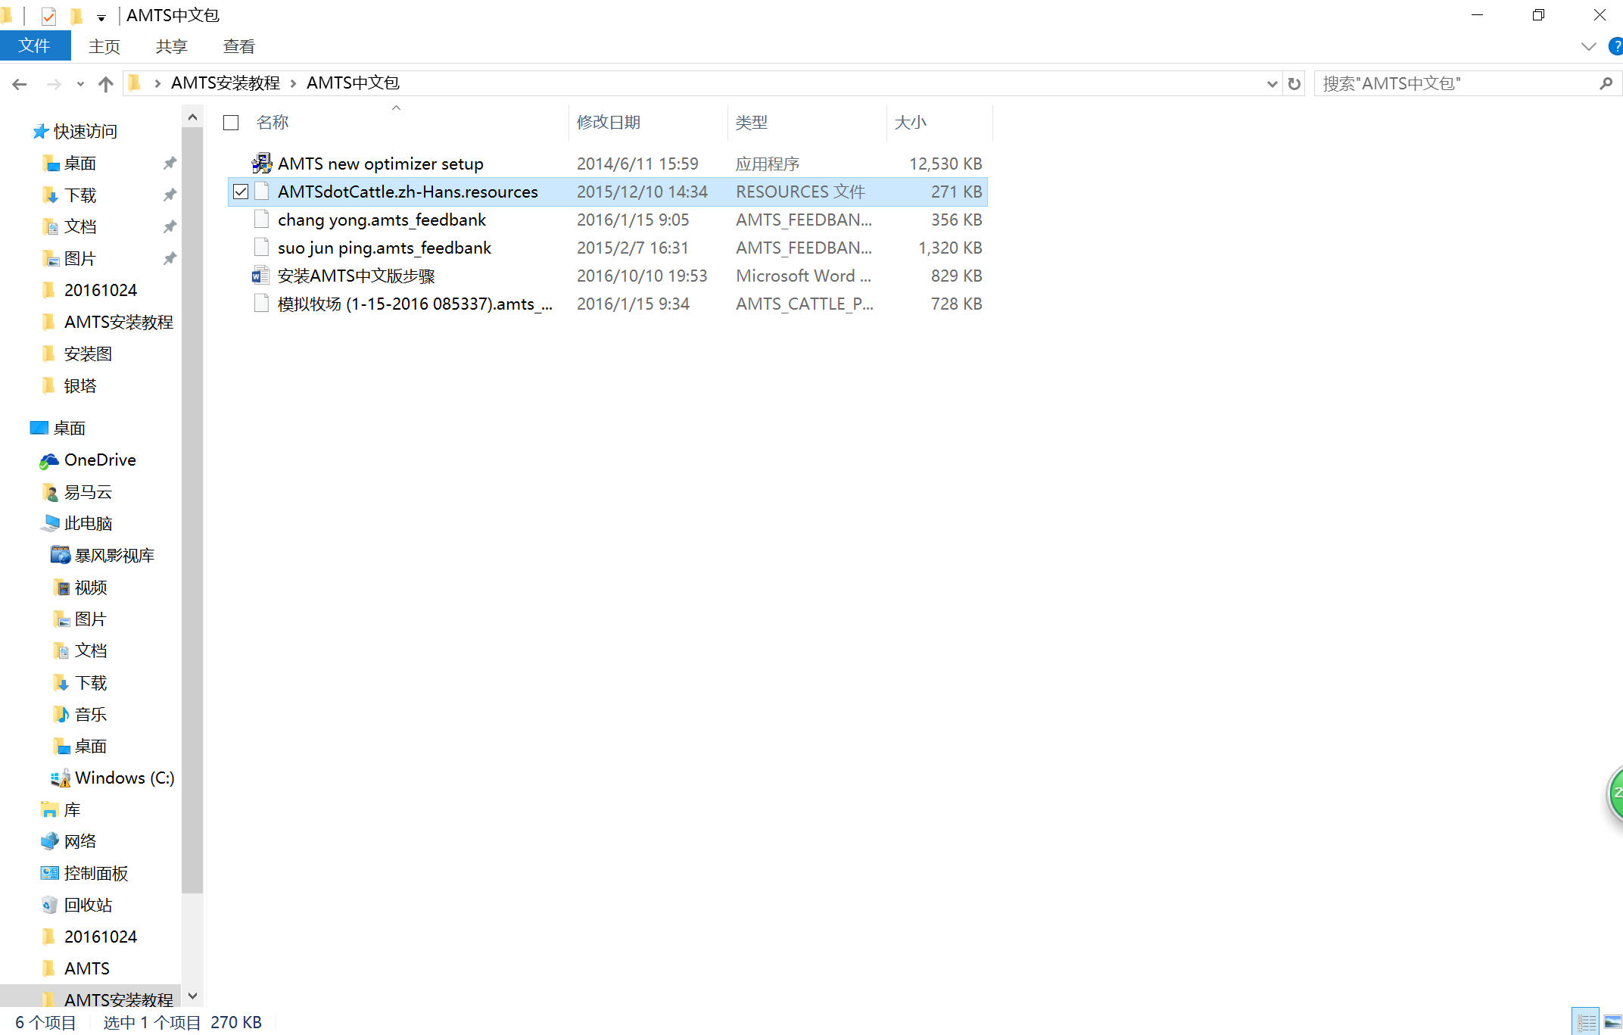Open the 共享 ribbon tab
This screenshot has height=1035, width=1623.
point(172,47)
